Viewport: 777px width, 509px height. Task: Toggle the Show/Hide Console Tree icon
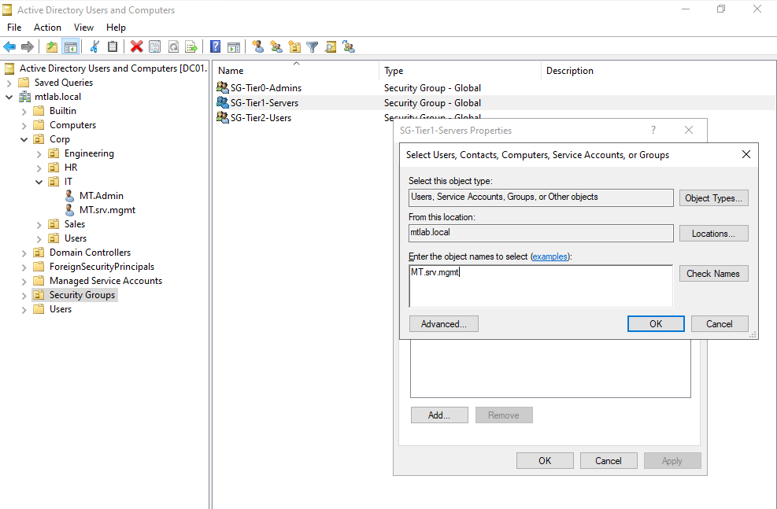click(70, 47)
